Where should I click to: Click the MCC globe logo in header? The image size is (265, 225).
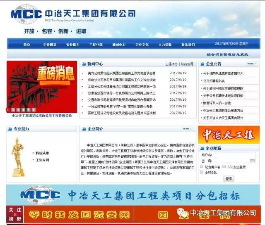point(26,14)
